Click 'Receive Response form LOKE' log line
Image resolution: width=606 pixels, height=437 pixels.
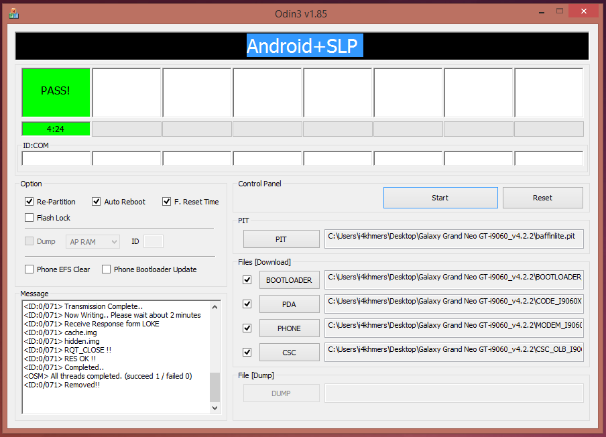tap(92, 324)
